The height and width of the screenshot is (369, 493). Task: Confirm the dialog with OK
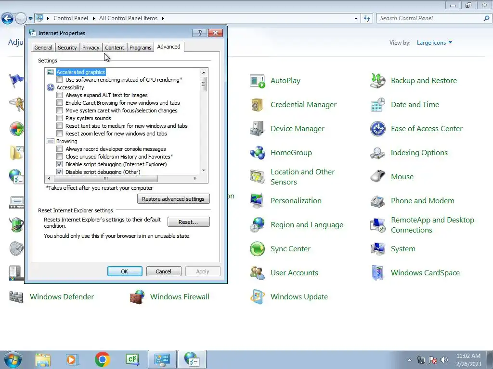125,271
